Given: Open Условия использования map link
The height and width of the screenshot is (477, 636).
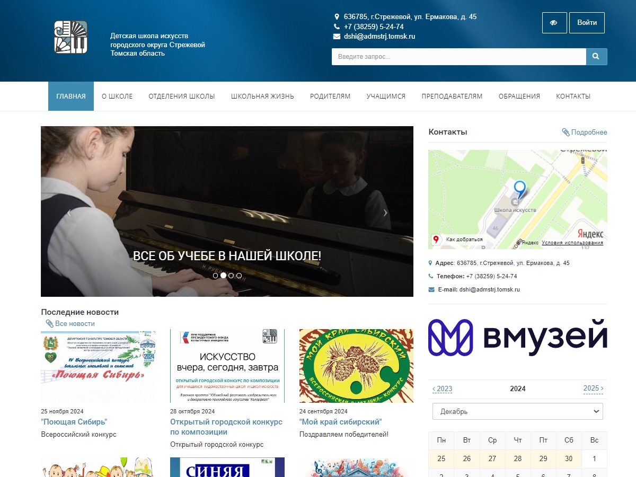Looking at the screenshot, I should 572,243.
